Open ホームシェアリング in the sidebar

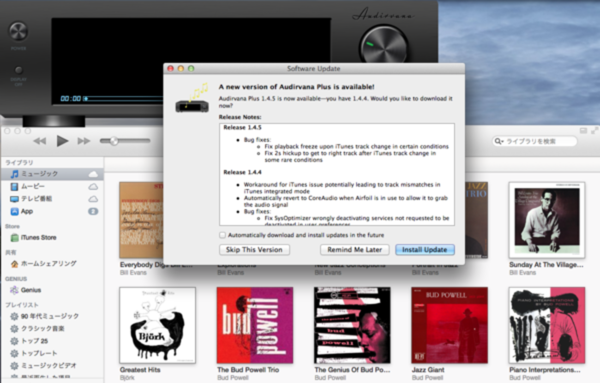coord(52,264)
